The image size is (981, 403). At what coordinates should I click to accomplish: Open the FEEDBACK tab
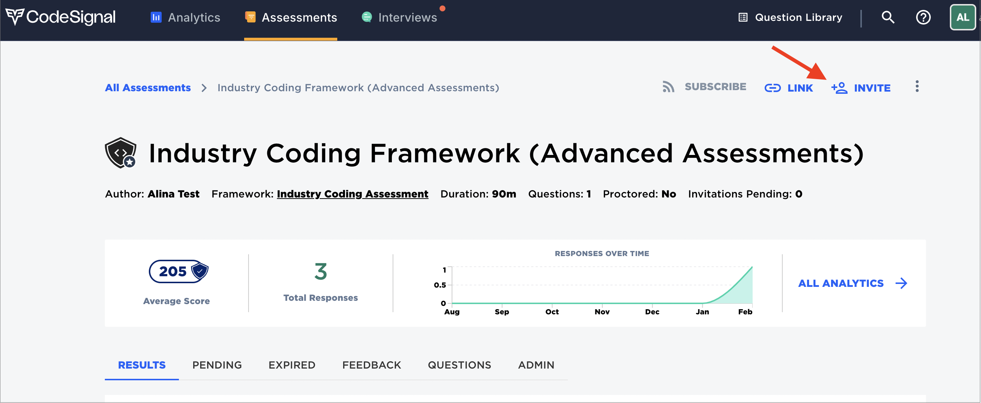pos(372,365)
